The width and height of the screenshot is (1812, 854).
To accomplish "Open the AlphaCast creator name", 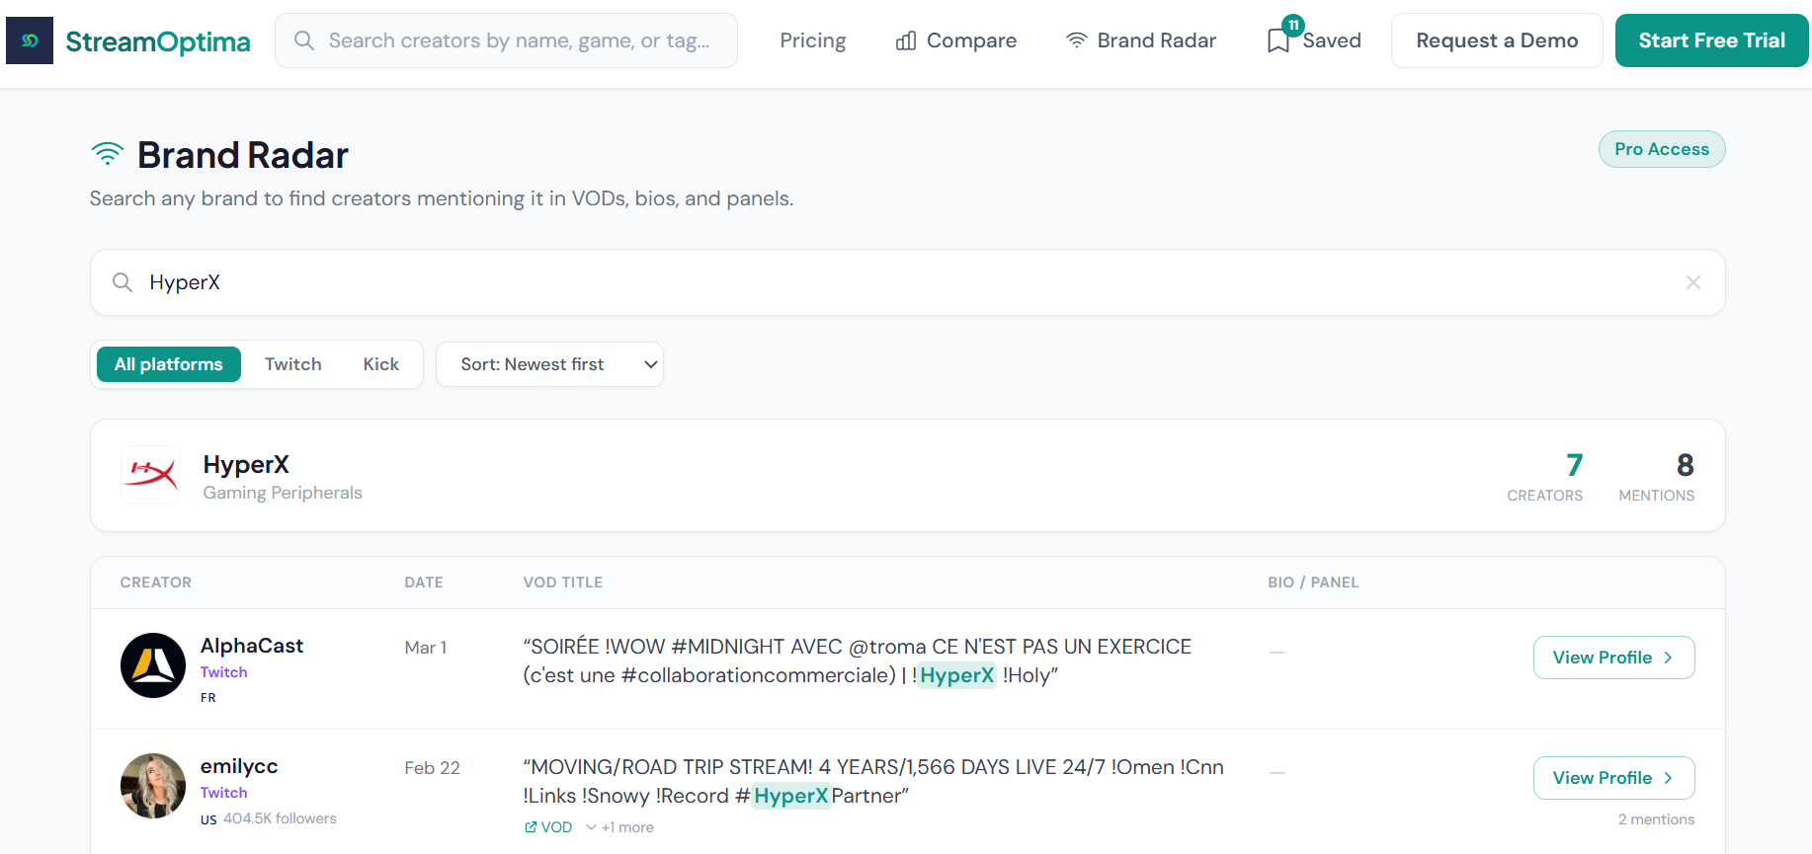I will pos(252,646).
